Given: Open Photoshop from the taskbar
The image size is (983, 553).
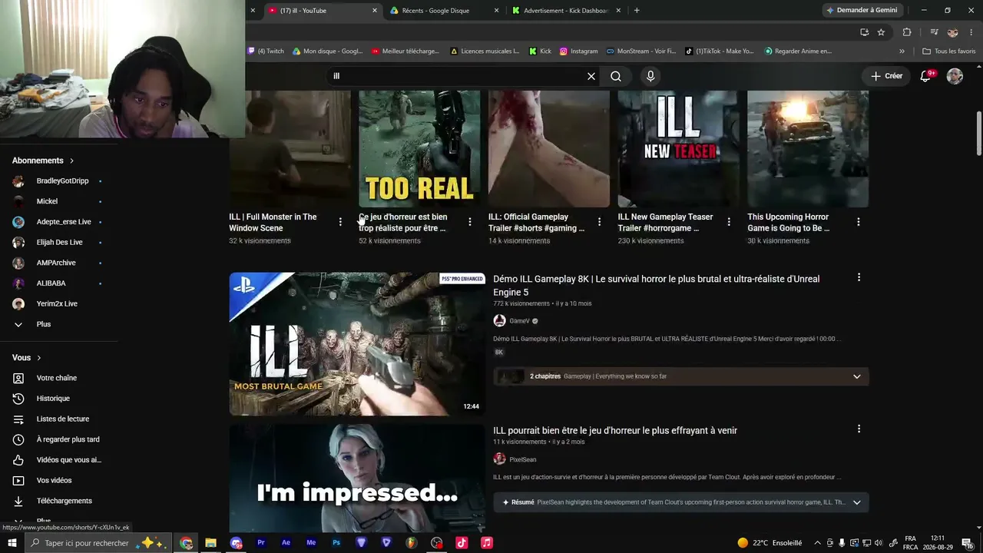Looking at the screenshot, I should pos(336,543).
